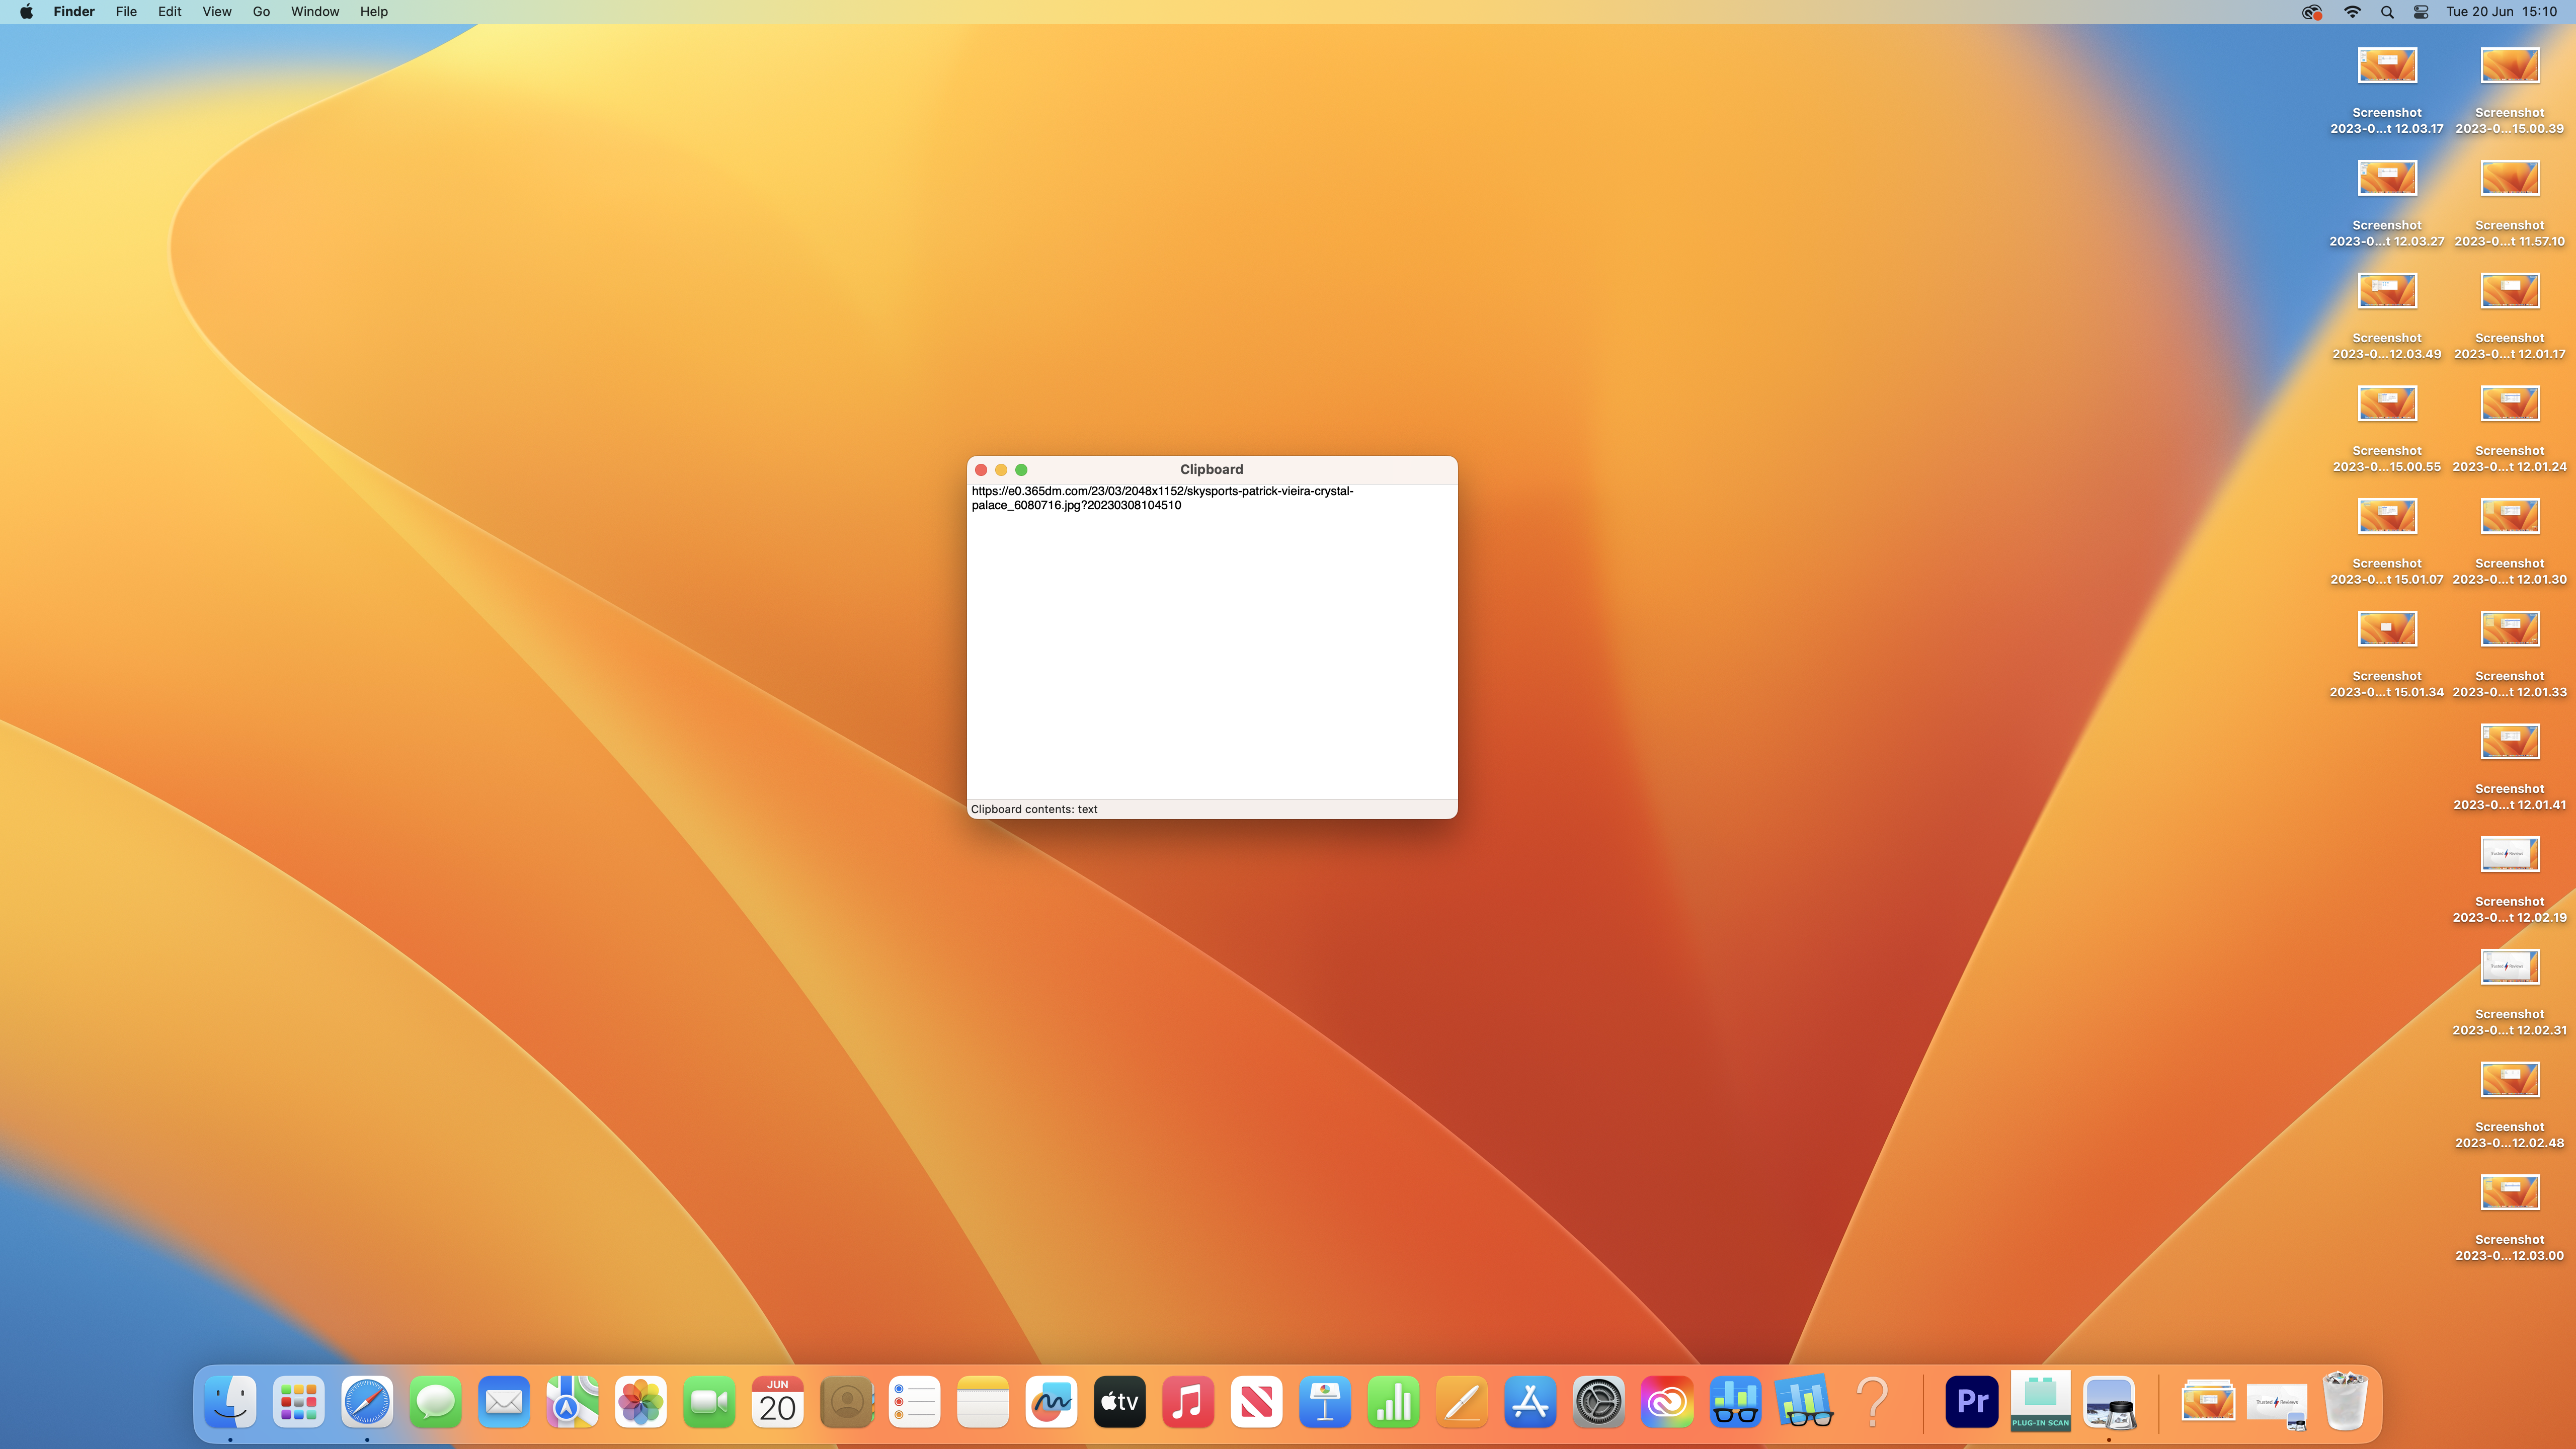Open Preview from the Dock
The image size is (2576, 1449).
tap(2109, 1402)
